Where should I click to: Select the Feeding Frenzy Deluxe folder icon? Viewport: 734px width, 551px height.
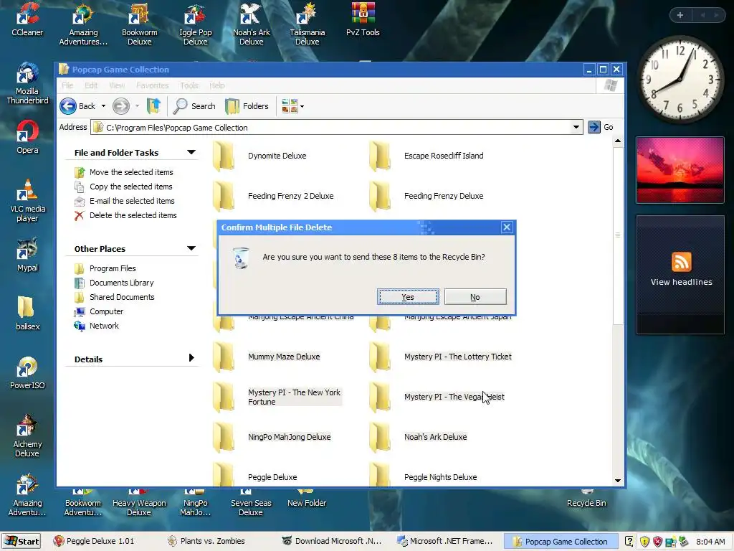380,196
